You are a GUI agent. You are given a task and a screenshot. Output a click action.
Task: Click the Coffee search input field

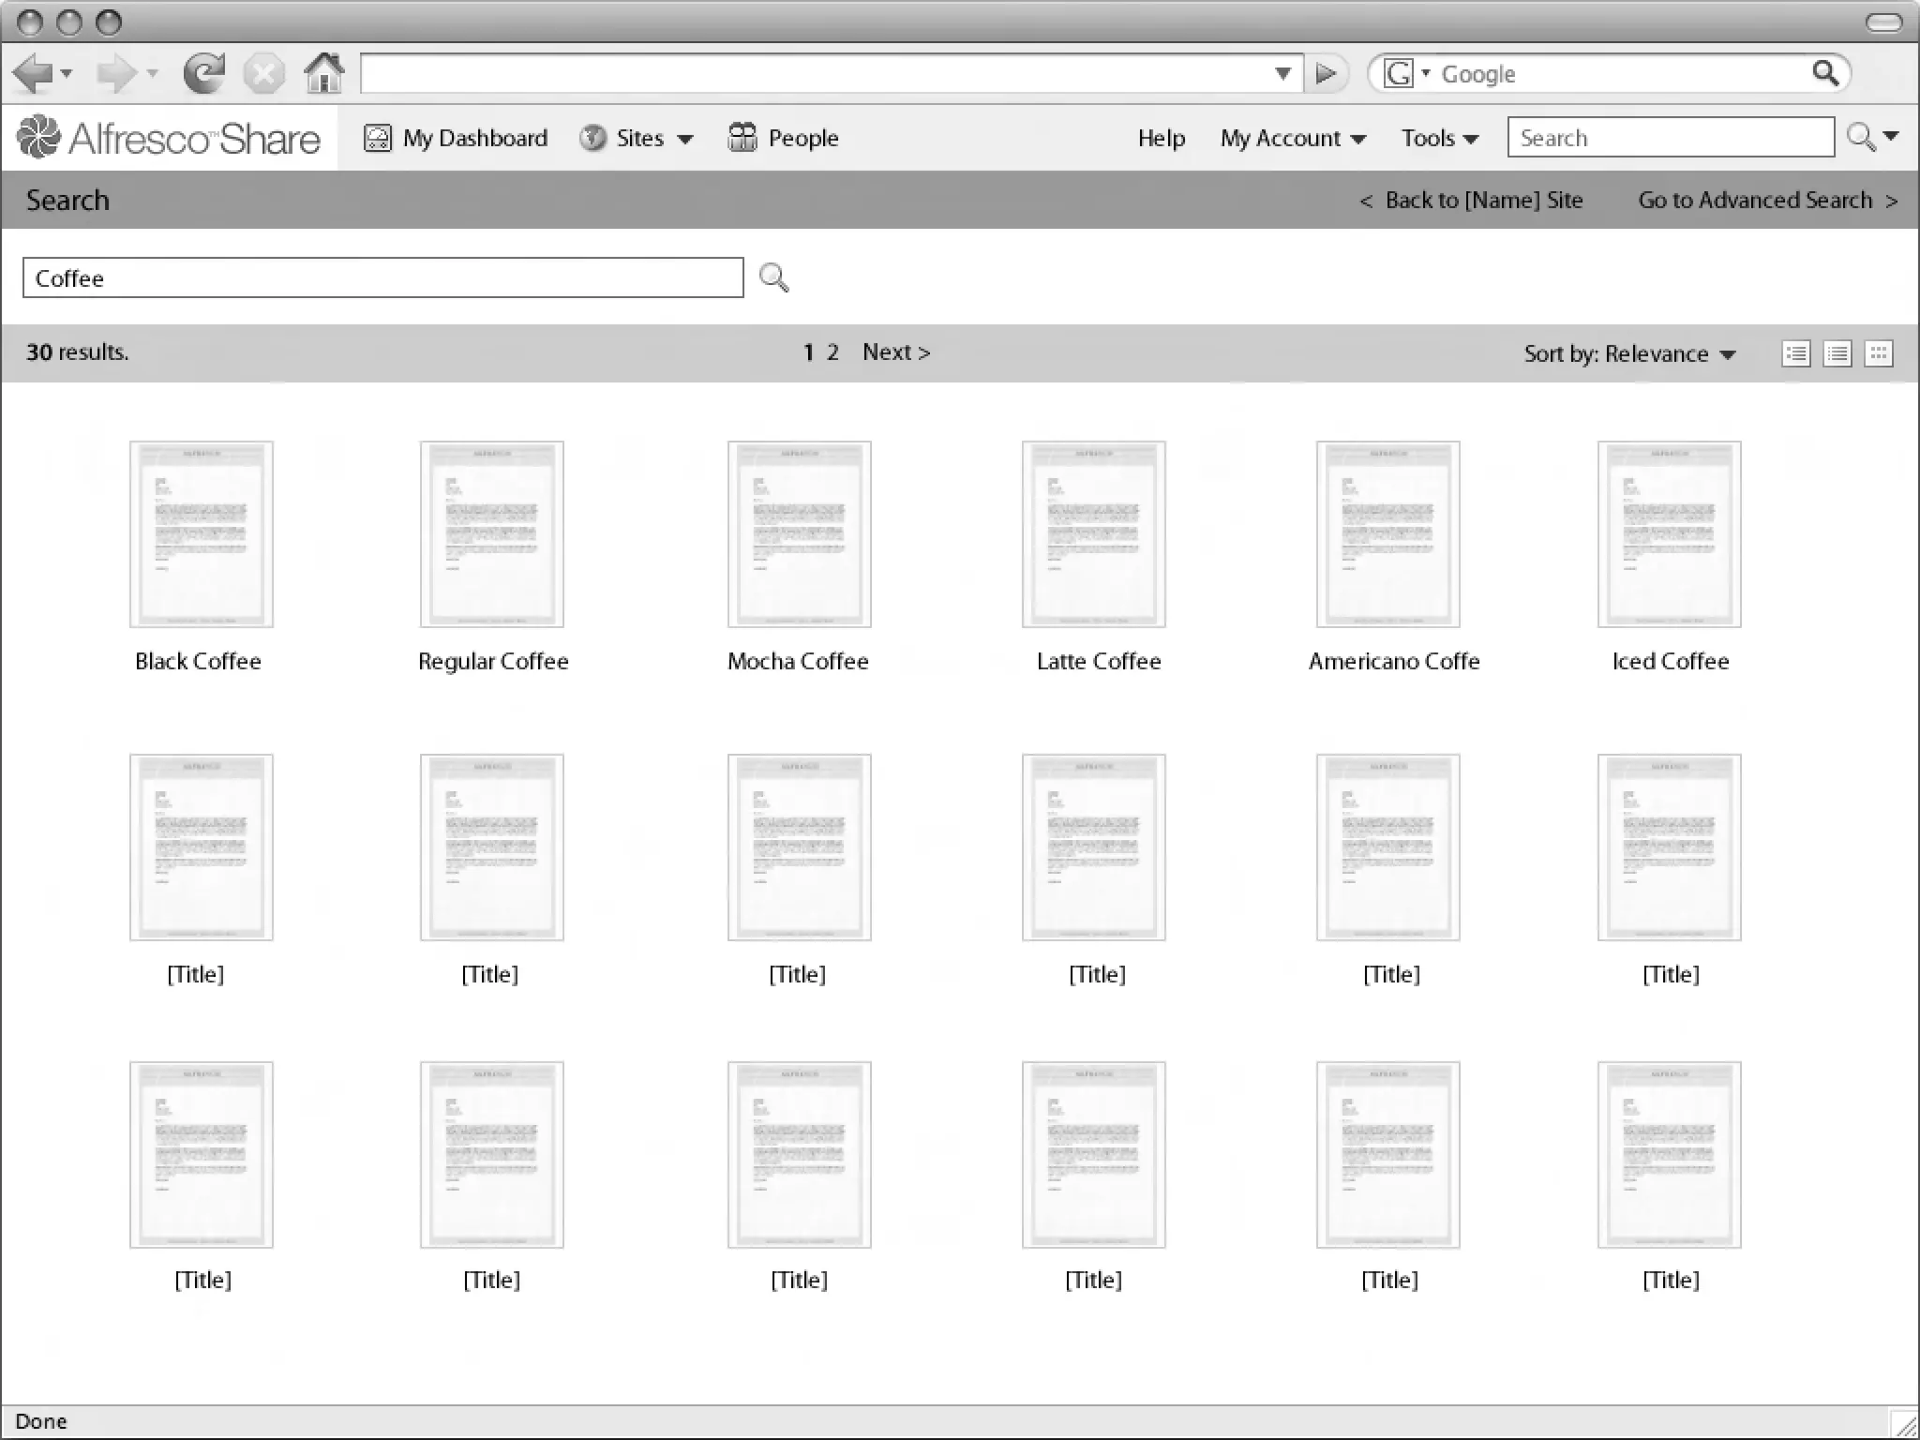click(x=382, y=278)
